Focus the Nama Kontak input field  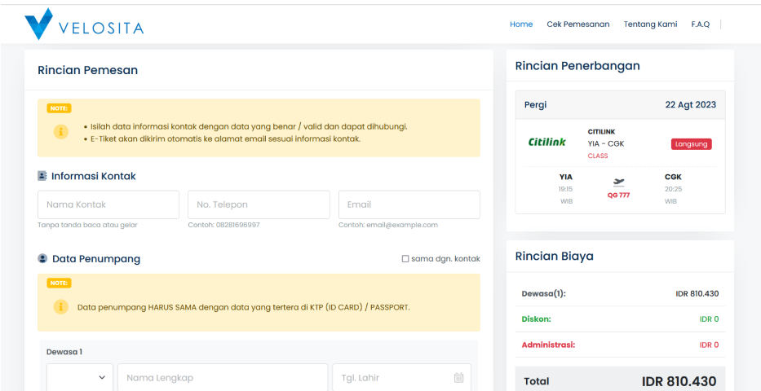[x=108, y=205]
